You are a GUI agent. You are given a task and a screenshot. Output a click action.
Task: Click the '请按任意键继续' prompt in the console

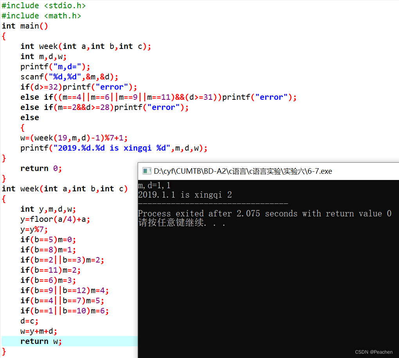[182, 223]
